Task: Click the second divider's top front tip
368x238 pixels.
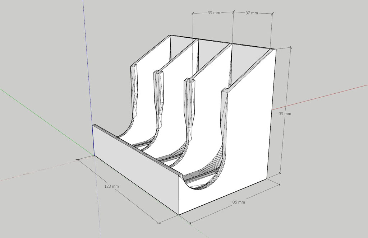Action: pos(158,73)
